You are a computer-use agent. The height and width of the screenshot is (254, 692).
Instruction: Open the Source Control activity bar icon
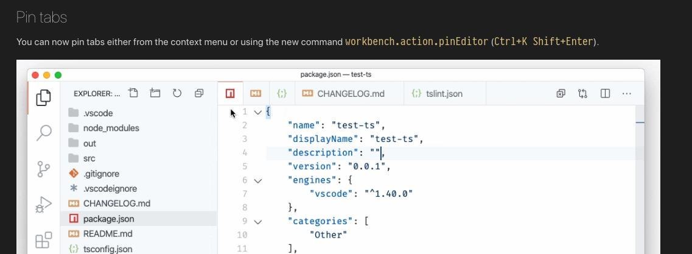[x=43, y=169]
